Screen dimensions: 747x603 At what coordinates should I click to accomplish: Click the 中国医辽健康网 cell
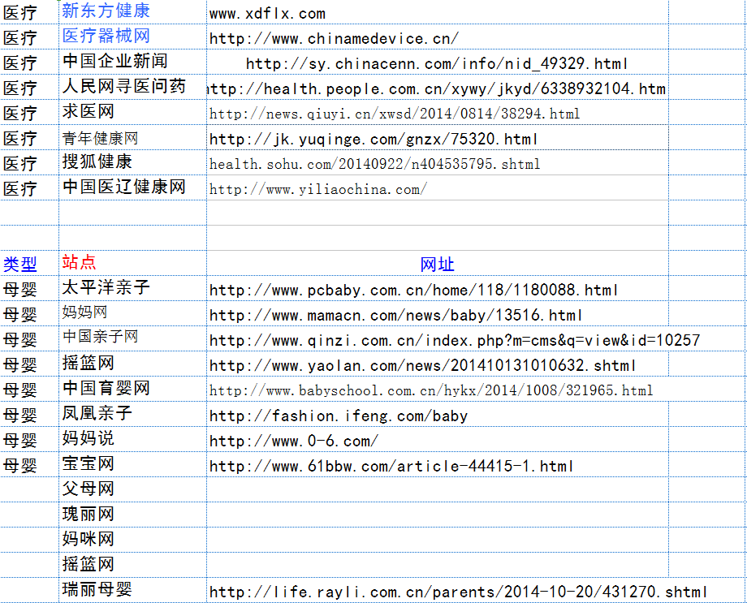(x=132, y=187)
